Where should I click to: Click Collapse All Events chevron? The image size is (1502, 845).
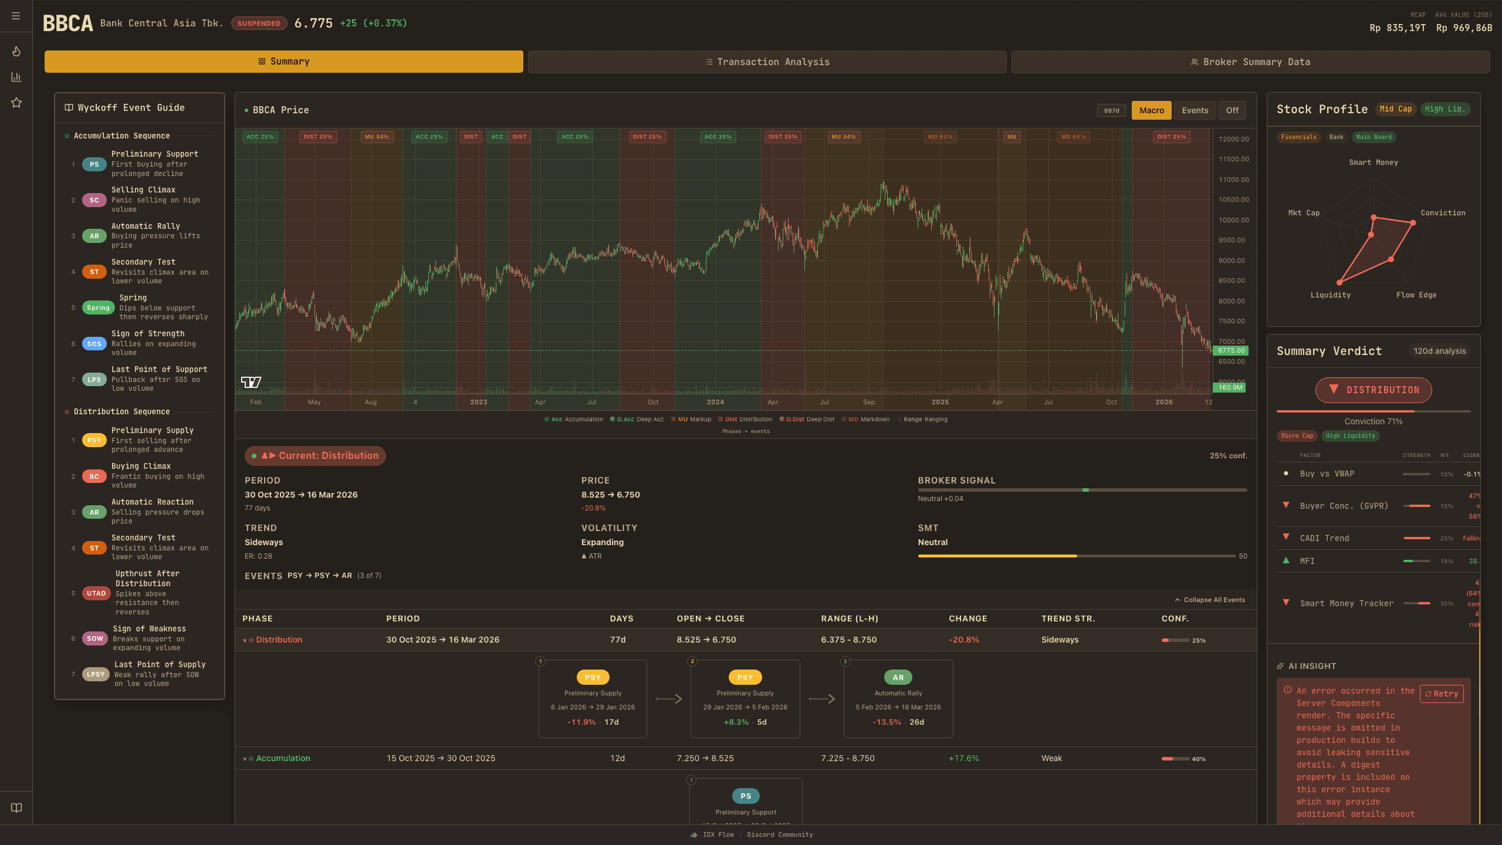[x=1178, y=600]
